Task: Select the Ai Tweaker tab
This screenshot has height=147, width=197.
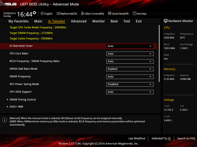Action: pyautogui.click(x=57, y=21)
